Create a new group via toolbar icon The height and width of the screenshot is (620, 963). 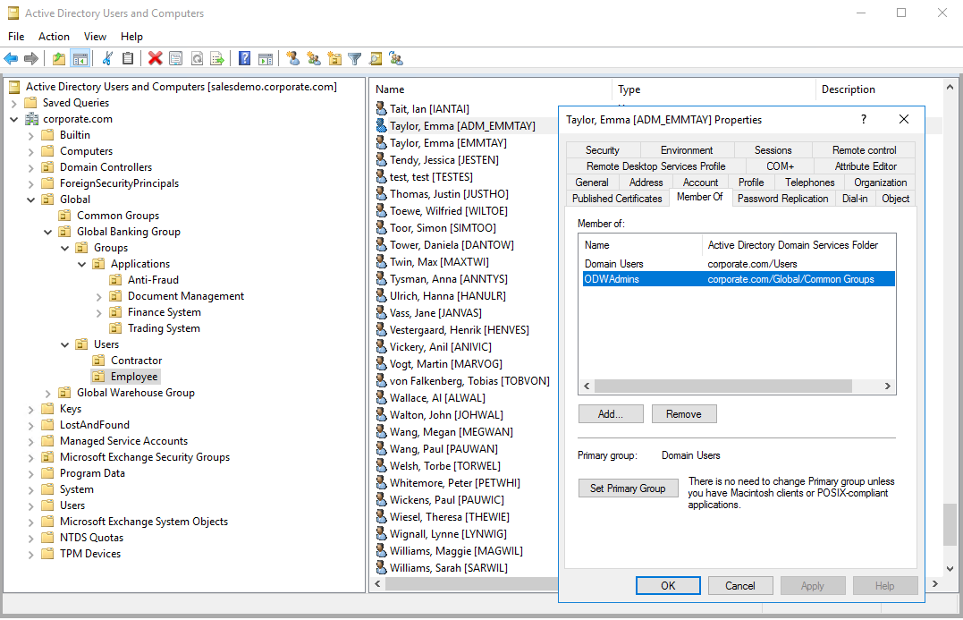[314, 59]
